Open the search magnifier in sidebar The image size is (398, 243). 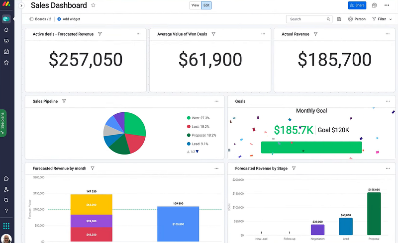point(6,200)
